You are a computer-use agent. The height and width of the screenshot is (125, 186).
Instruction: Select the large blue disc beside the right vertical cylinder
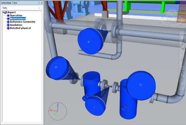[141, 86]
